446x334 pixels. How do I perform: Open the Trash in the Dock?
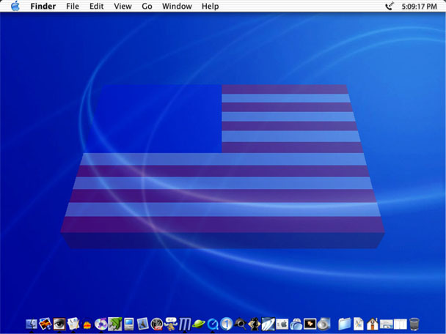click(x=414, y=324)
